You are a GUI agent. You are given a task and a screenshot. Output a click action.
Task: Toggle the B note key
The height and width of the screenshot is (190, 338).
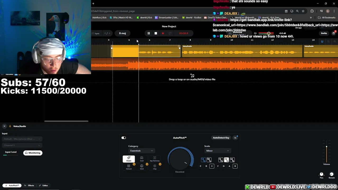[235, 166]
